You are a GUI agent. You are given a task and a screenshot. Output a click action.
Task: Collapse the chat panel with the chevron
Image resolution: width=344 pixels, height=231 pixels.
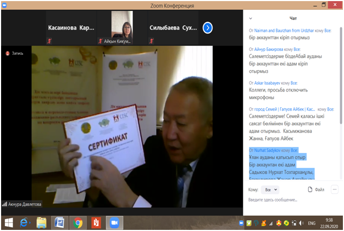[x=251, y=19]
